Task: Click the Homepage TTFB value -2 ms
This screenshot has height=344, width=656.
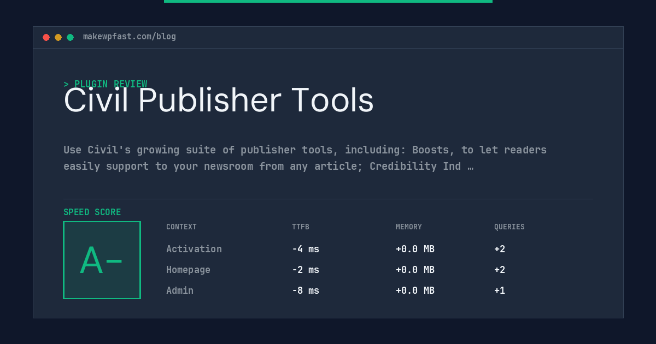Action: coord(306,270)
